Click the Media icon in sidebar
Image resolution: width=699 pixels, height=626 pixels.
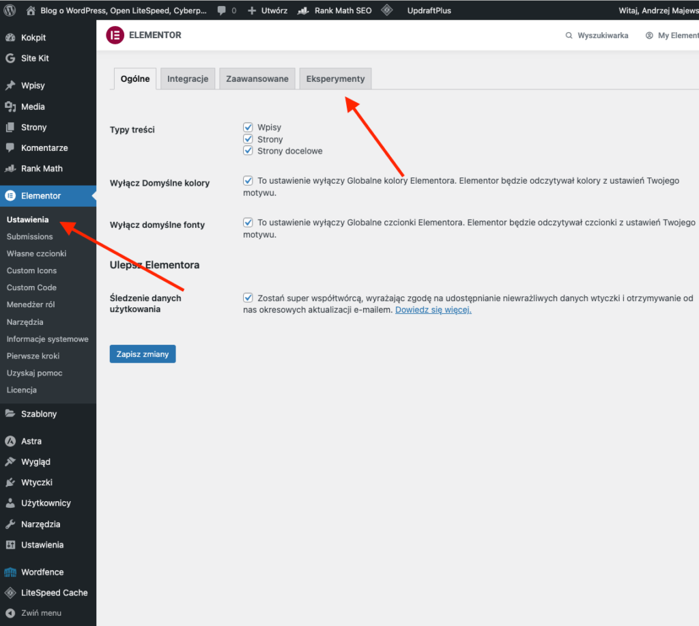pos(10,106)
